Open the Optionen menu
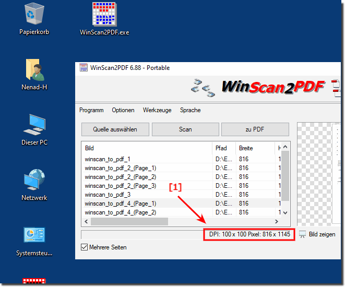 click(x=123, y=110)
